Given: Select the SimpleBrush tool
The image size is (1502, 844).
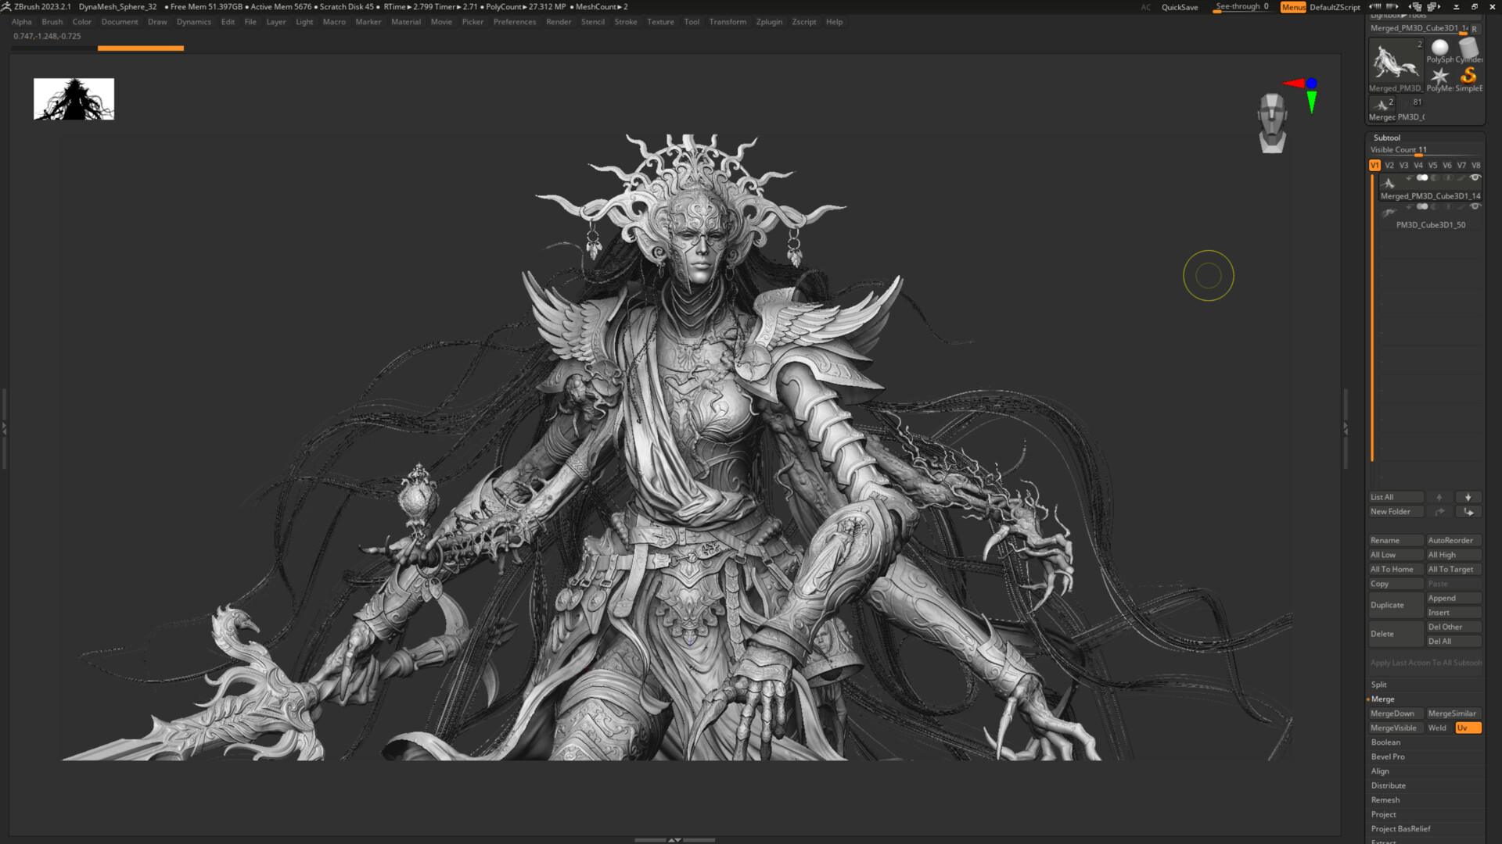Looking at the screenshot, I should click(x=1469, y=76).
